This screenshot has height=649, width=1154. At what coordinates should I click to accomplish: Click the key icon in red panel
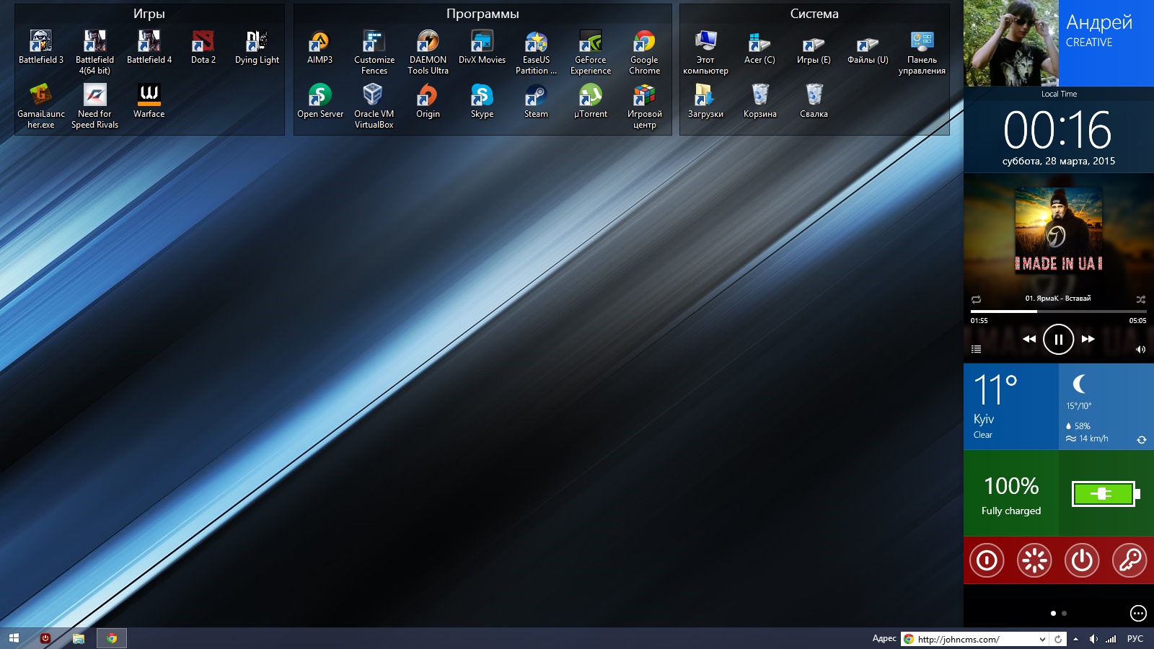coord(1129,560)
